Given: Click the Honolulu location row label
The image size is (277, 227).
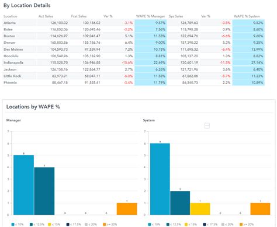Looking at the screenshot, I should pos(11,56).
